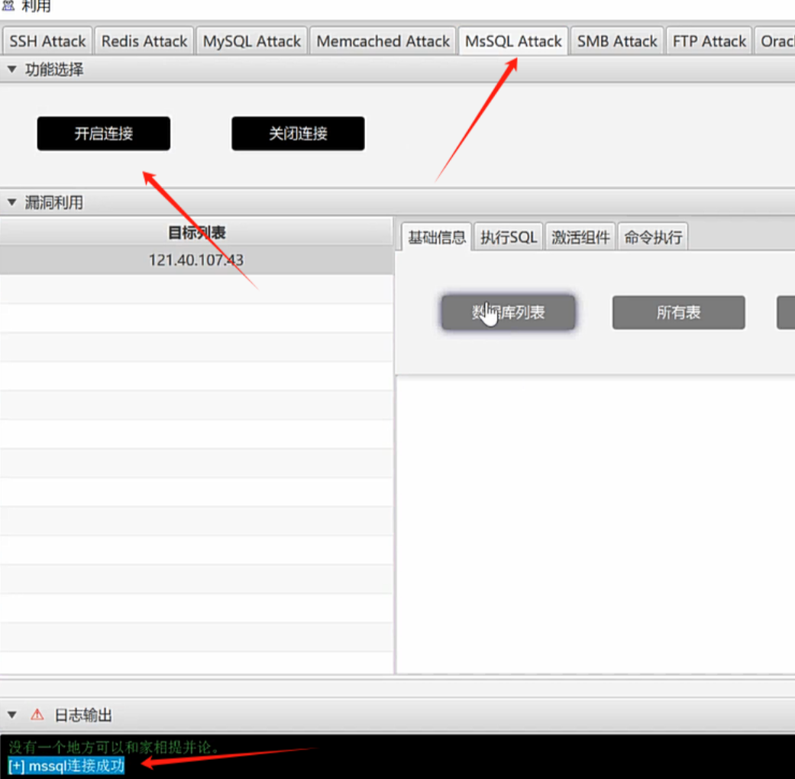The height and width of the screenshot is (779, 795).
Task: Click the warning icon beside 日志输出
Action: tap(37, 715)
